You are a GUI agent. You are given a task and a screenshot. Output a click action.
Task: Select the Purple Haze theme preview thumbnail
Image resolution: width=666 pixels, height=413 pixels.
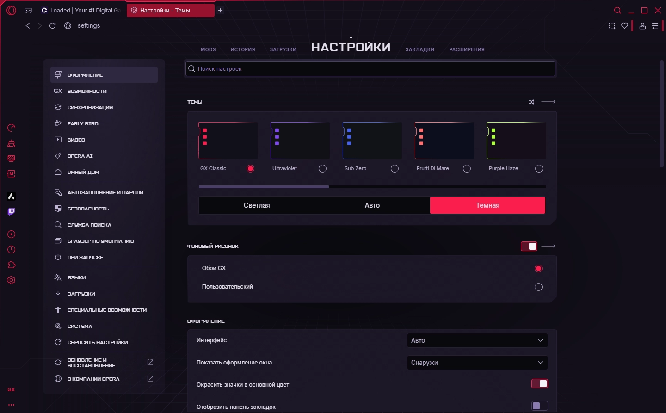coord(517,141)
